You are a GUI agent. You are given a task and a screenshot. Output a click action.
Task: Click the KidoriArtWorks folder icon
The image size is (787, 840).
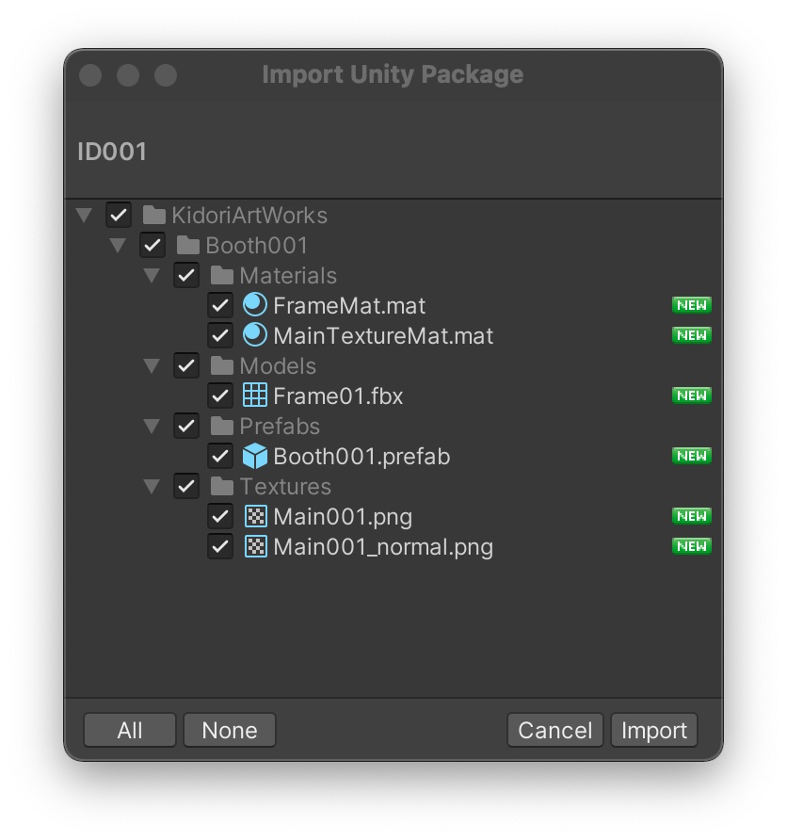tap(154, 215)
